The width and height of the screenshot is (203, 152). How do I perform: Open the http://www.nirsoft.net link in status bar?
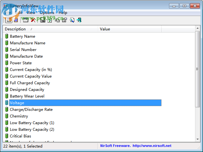(x=152, y=146)
